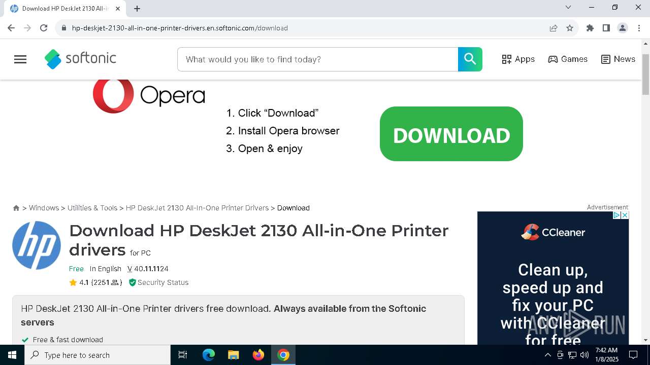Launch Microsoft Edge from the taskbar
Image resolution: width=650 pixels, height=365 pixels.
click(x=209, y=355)
